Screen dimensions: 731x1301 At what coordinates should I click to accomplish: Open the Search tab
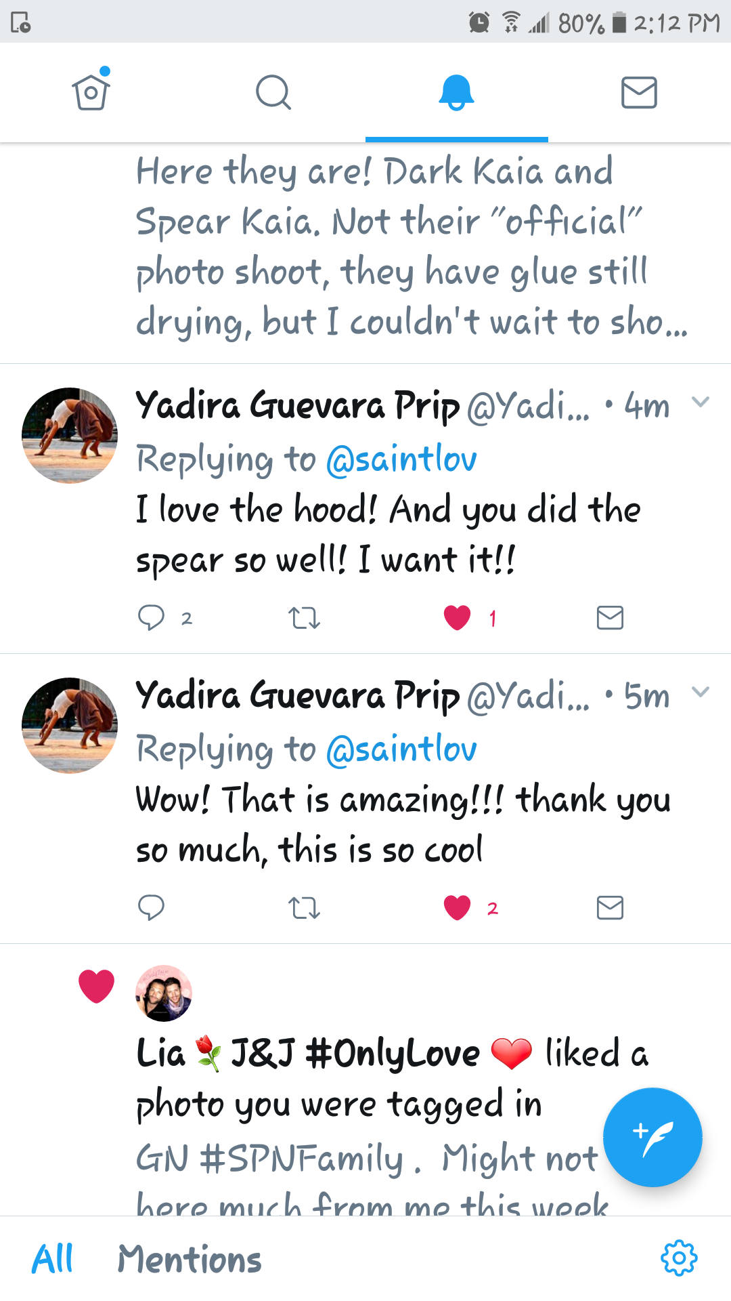click(273, 92)
